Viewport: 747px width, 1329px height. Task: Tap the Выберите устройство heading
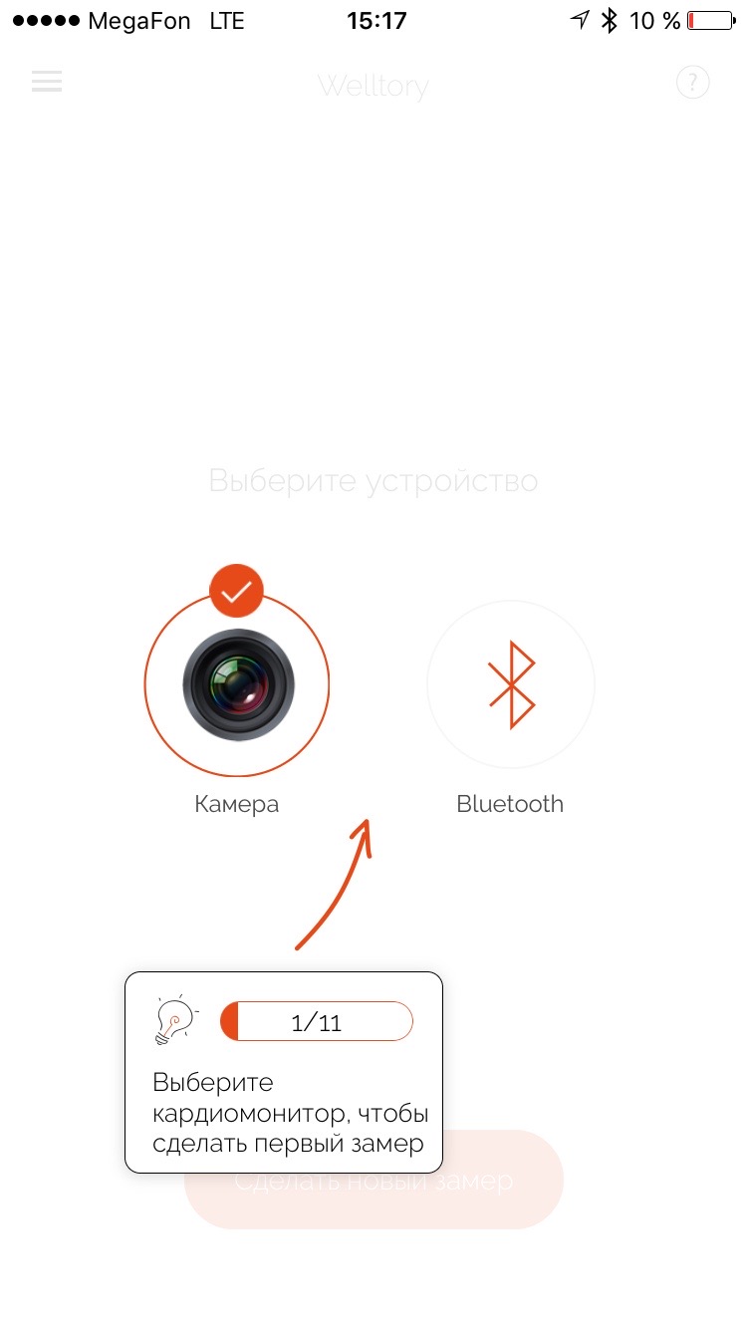tap(373, 481)
